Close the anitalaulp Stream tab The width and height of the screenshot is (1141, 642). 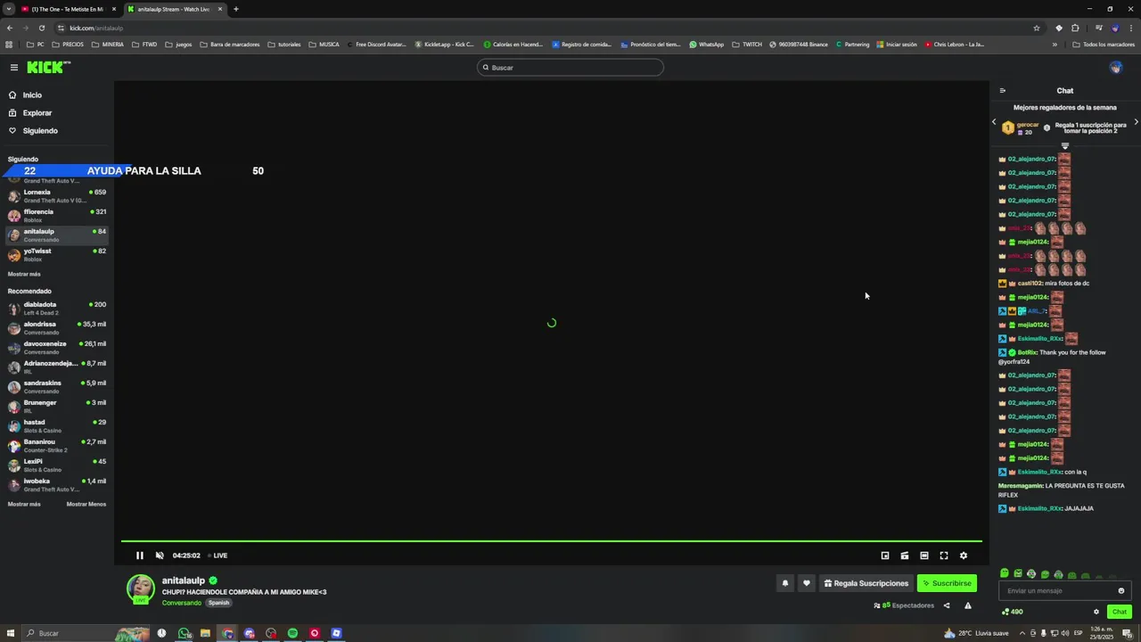(220, 9)
